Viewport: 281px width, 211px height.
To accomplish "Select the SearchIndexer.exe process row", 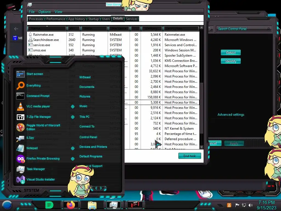I will [x=113, y=40].
